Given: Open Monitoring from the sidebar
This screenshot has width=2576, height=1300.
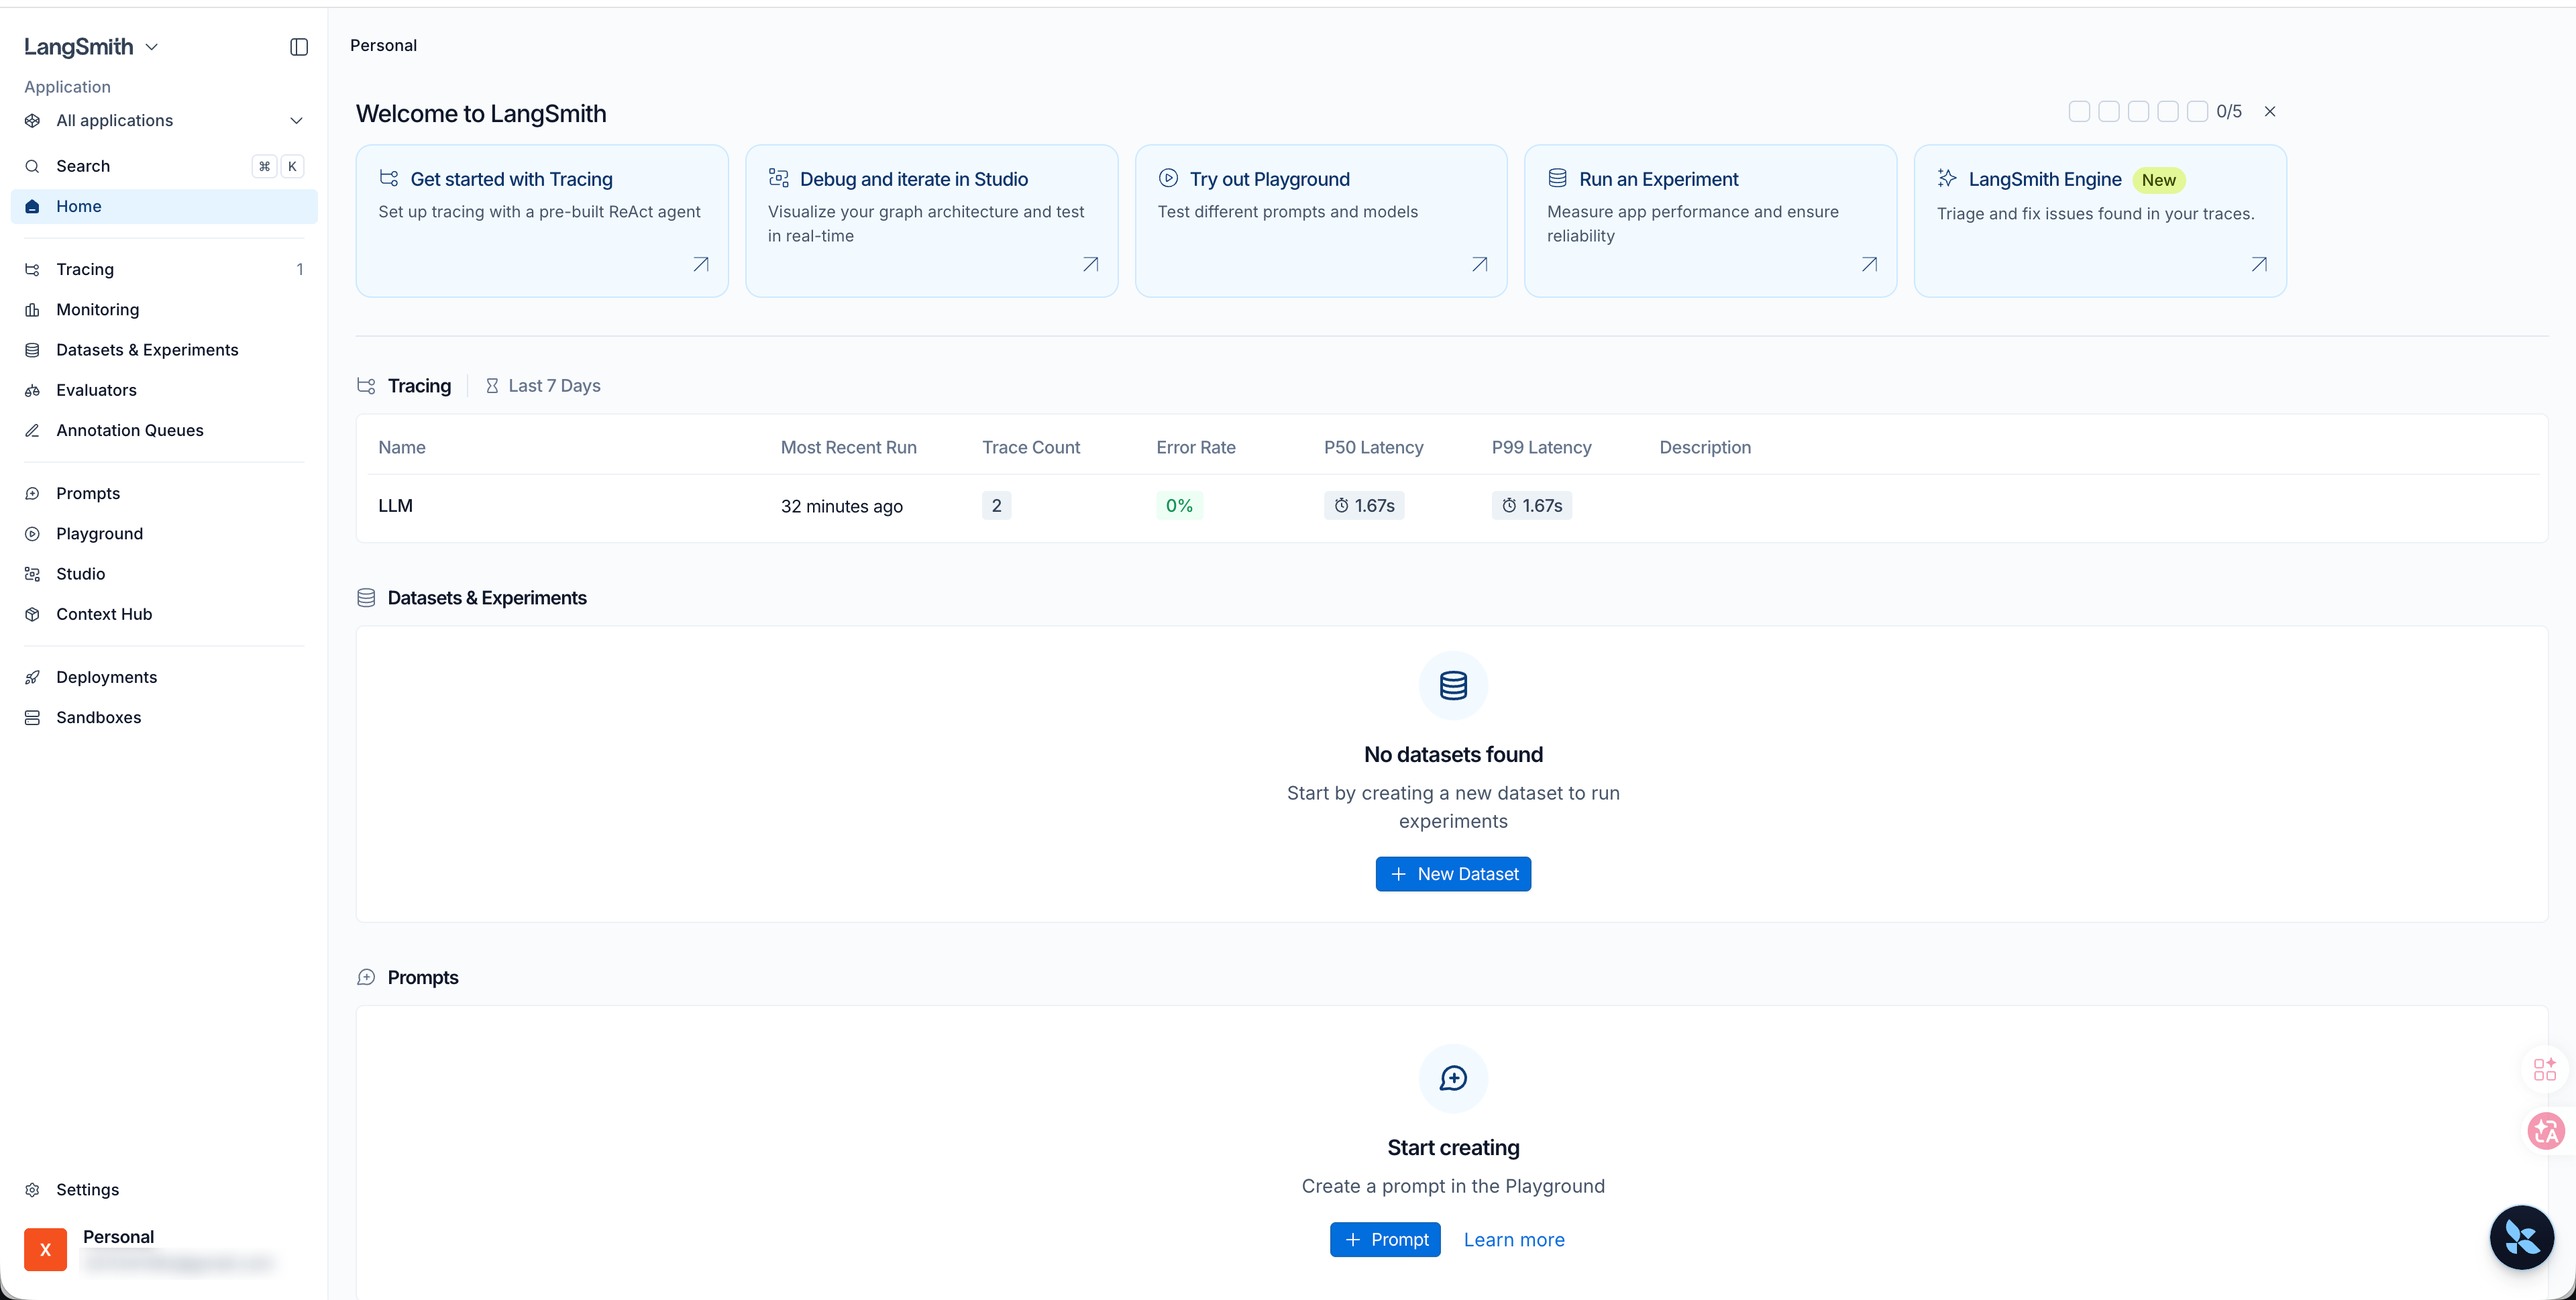Looking at the screenshot, I should pyautogui.click(x=164, y=309).
